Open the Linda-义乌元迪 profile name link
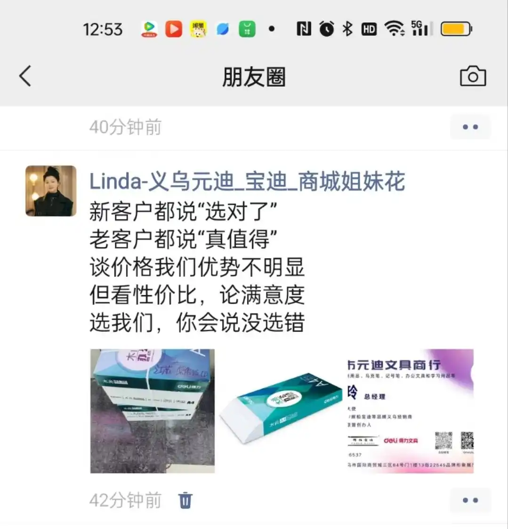Image resolution: width=508 pixels, height=529 pixels. click(x=247, y=182)
